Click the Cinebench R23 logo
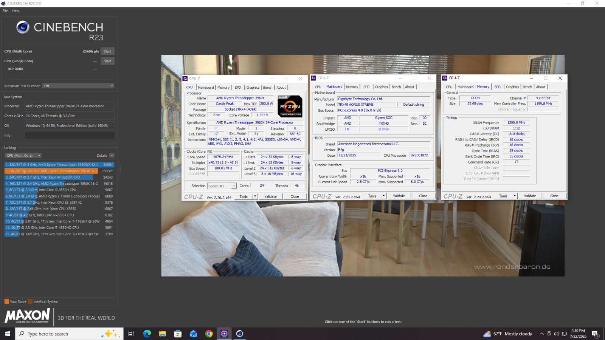The height and width of the screenshot is (340, 605). [60, 31]
